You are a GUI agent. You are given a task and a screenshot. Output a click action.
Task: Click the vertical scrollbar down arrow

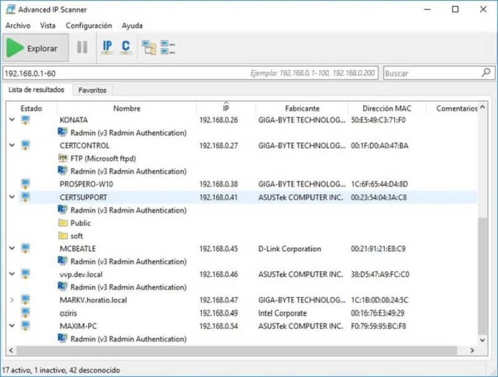(x=483, y=340)
